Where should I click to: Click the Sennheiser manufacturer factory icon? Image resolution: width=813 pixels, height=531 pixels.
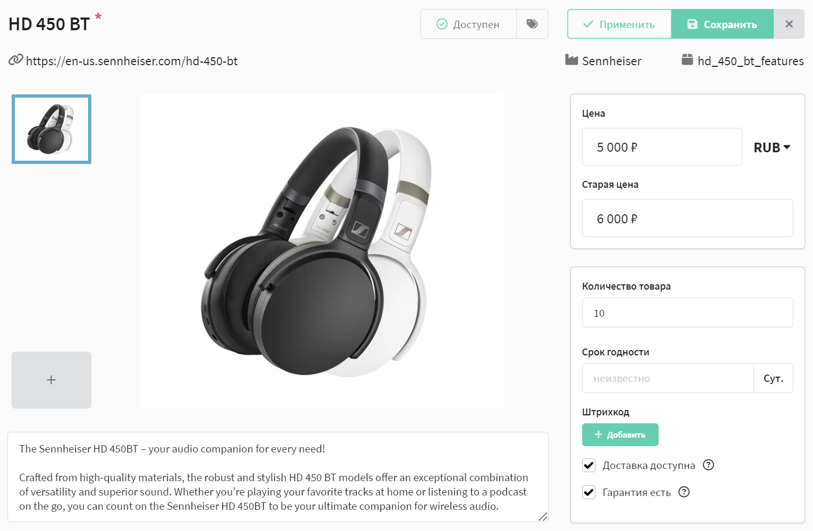(x=572, y=60)
